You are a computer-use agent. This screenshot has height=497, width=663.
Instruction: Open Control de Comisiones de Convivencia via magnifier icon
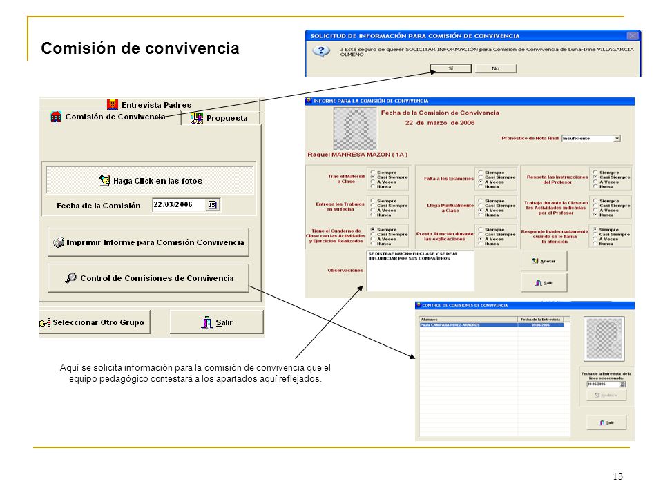[70, 277]
